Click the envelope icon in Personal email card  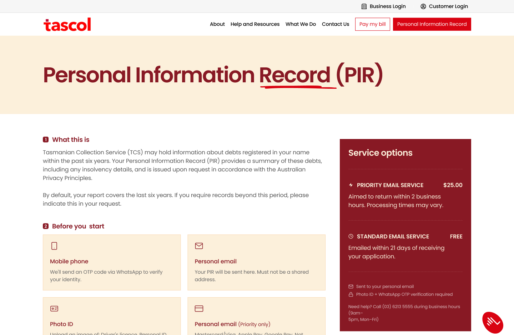pos(199,246)
